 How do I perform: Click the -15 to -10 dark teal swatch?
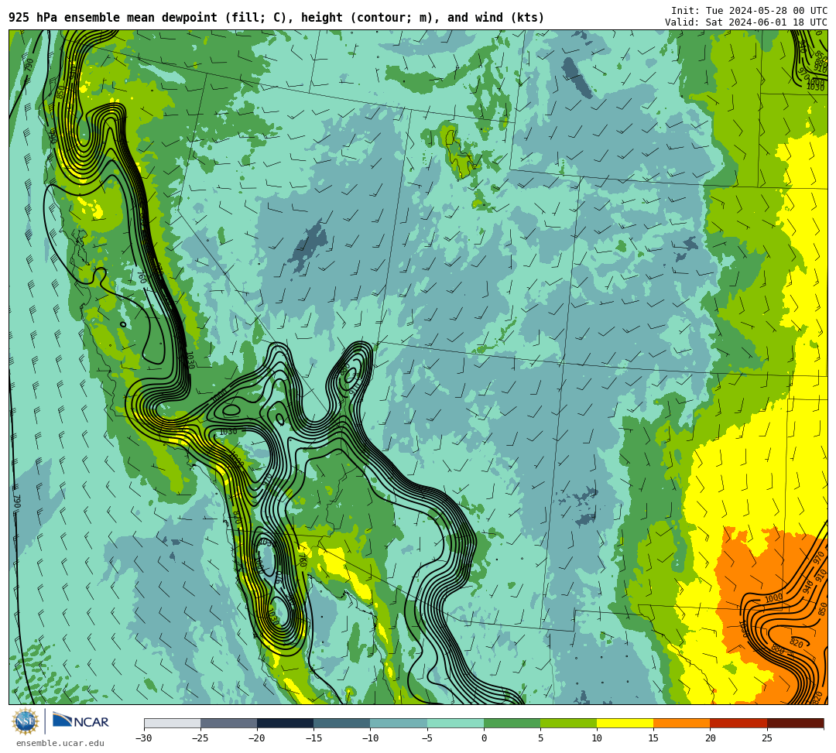click(342, 723)
